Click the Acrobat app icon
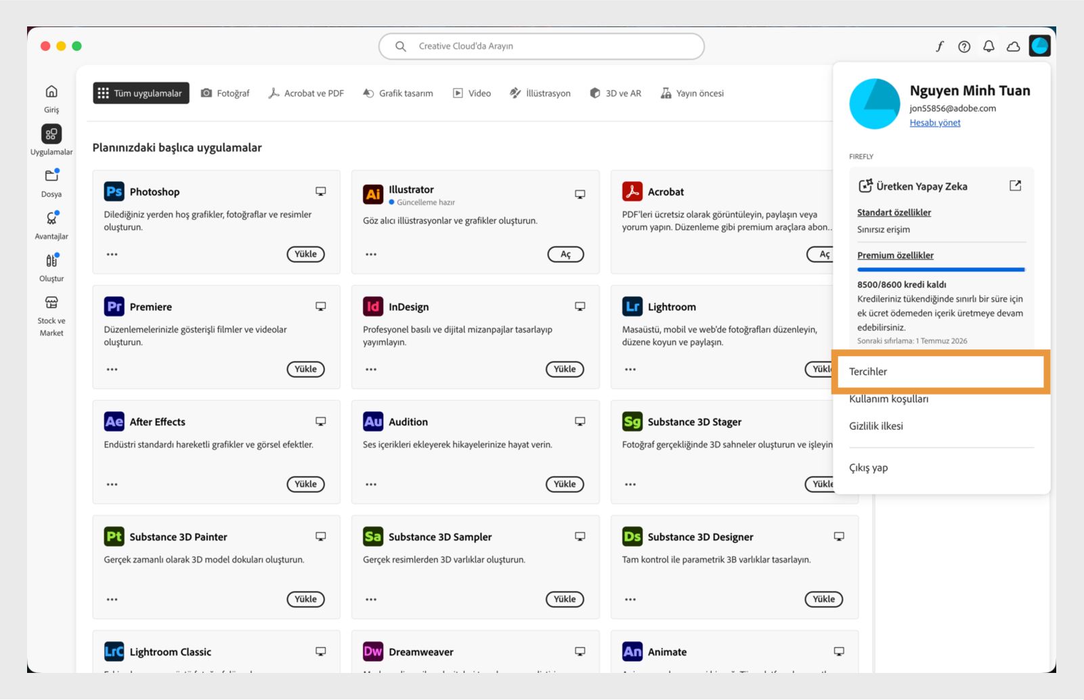Image resolution: width=1084 pixels, height=700 pixels. point(632,192)
